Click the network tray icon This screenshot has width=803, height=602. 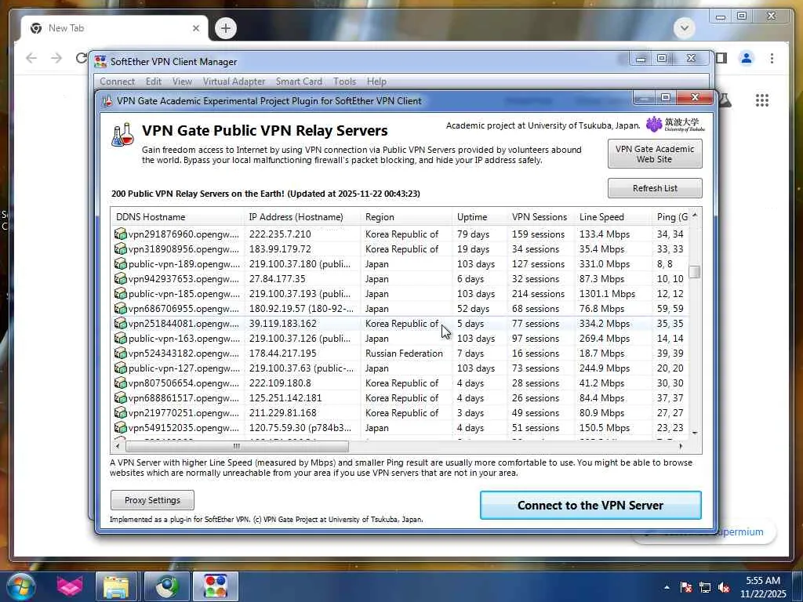[705, 587]
